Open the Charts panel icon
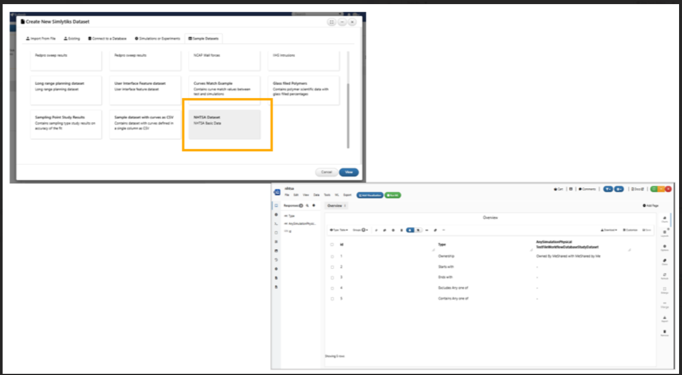This screenshot has width=682, height=375. tap(664, 219)
